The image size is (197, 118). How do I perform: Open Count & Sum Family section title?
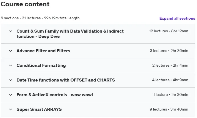70,34
